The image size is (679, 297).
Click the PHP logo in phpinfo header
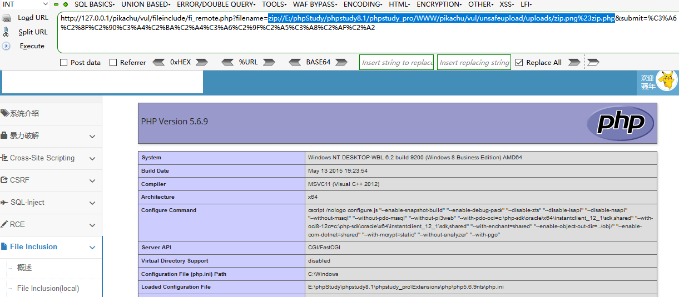(621, 122)
